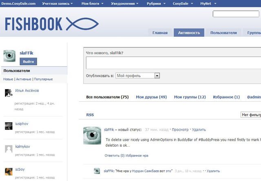Open the Уведомления dropdown
This screenshot has height=181, width=261.
[125, 4]
